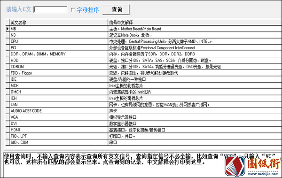Click the 声卡 explanation cell
Image resolution: width=282 pixels, height=178 pixels.
(195, 111)
